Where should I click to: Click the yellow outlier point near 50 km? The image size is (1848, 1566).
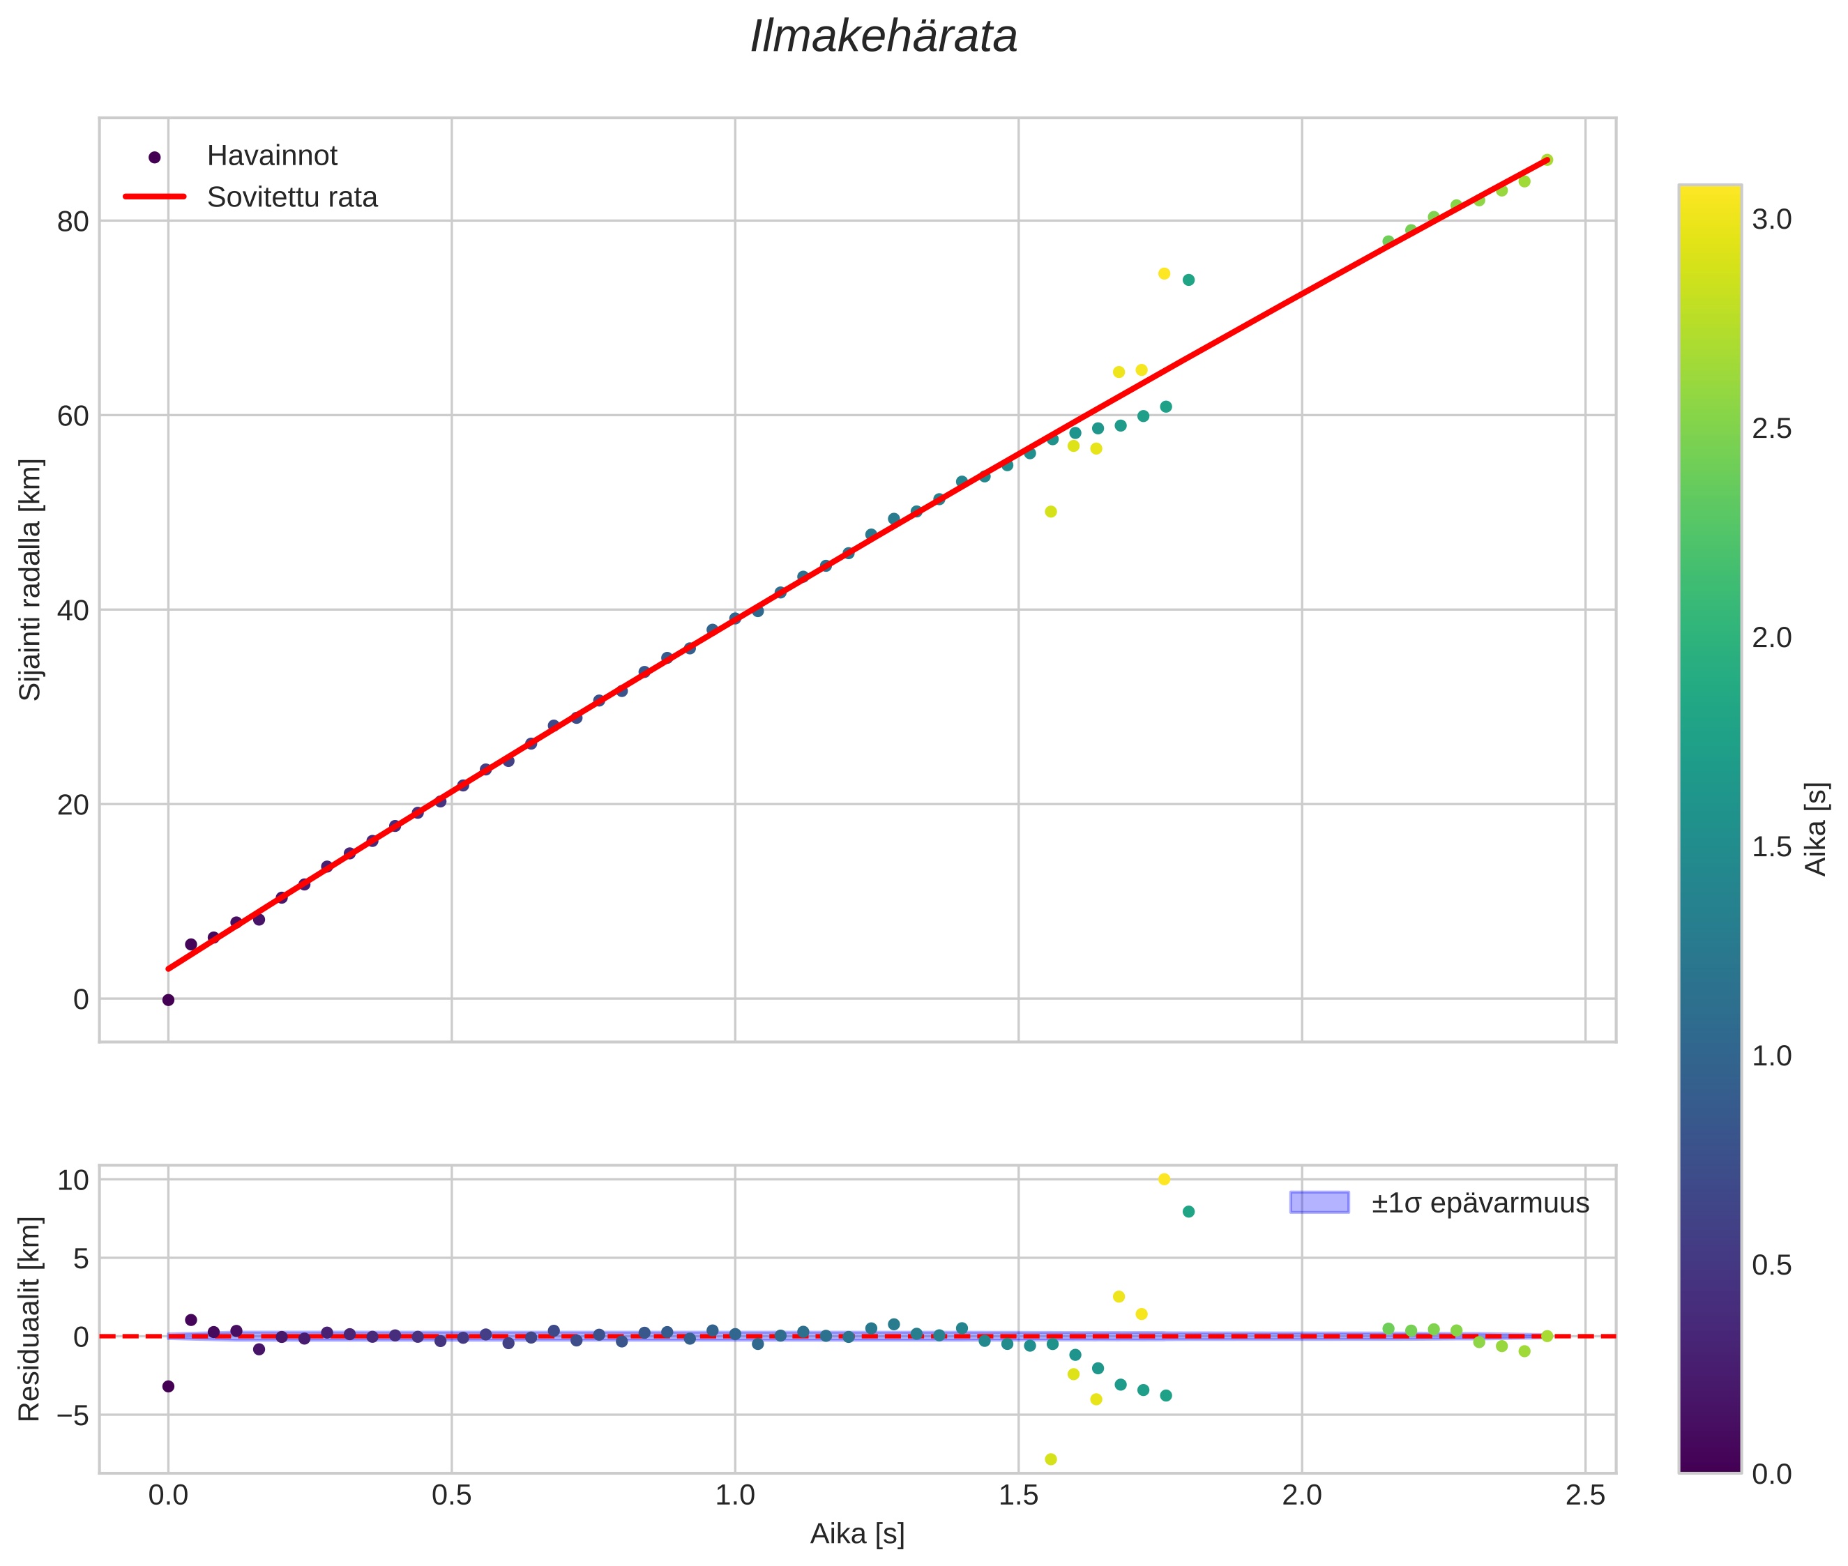[1050, 511]
